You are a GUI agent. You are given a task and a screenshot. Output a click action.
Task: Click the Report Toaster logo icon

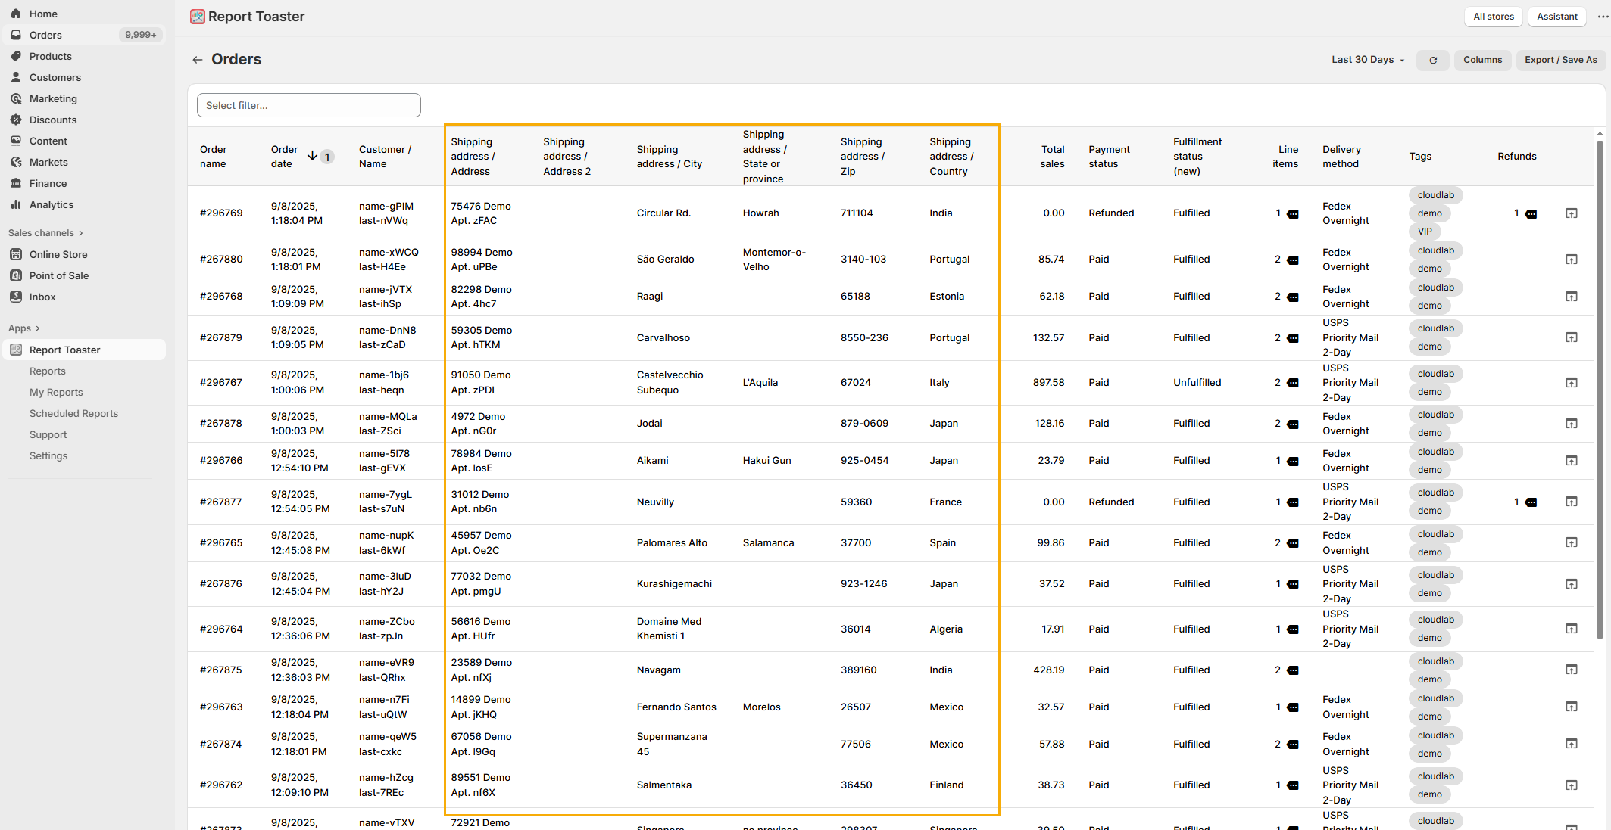(197, 17)
